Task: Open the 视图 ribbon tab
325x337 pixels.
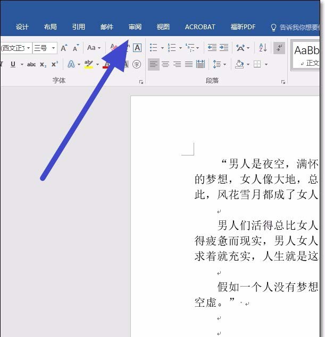Action: tap(163, 27)
